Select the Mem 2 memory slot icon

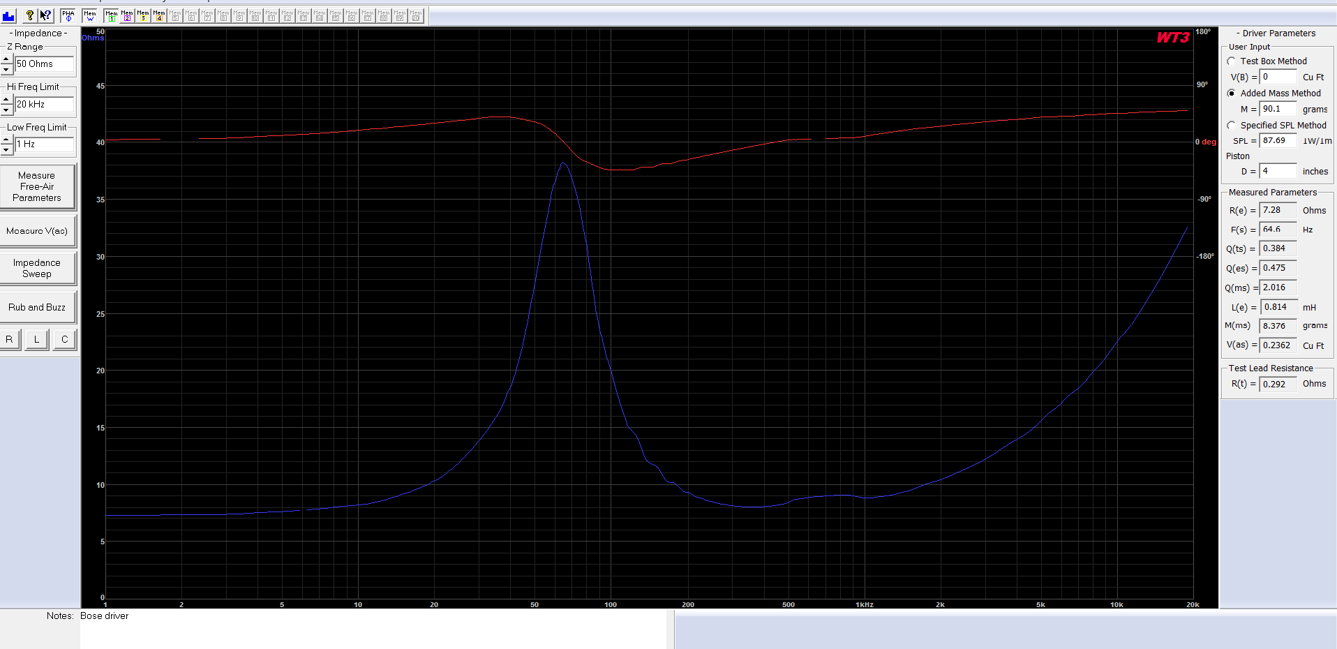[x=127, y=15]
